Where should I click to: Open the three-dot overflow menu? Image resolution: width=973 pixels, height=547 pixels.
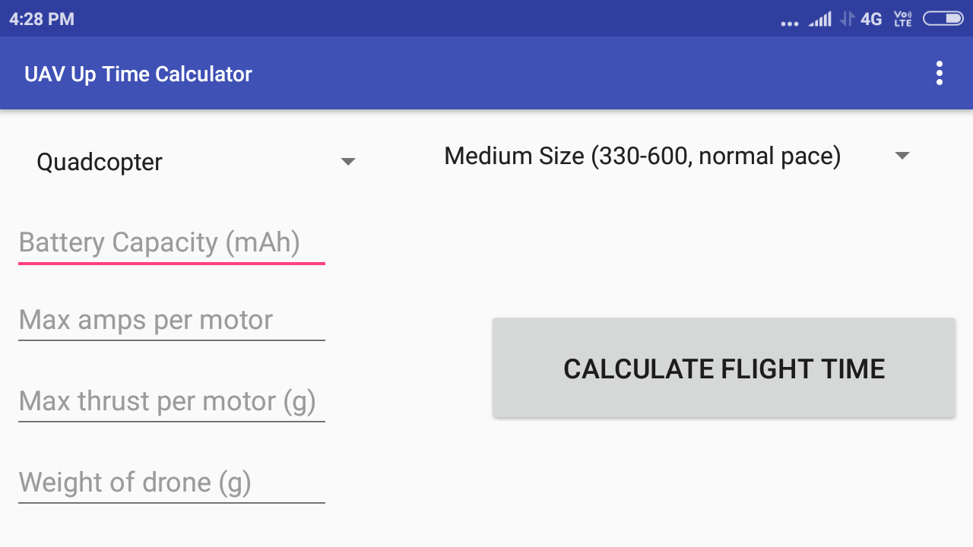tap(940, 73)
